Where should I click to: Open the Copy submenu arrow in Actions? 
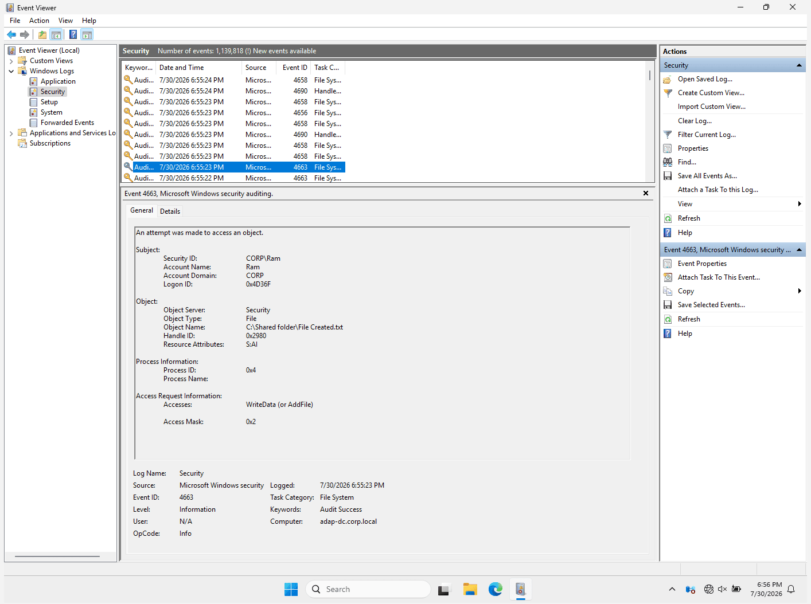[800, 291]
